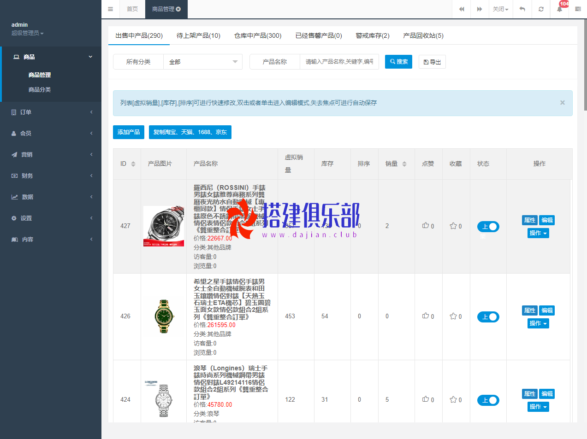Viewport: 587px width, 439px height.
Task: Like icon for product 427
Action: (426, 225)
